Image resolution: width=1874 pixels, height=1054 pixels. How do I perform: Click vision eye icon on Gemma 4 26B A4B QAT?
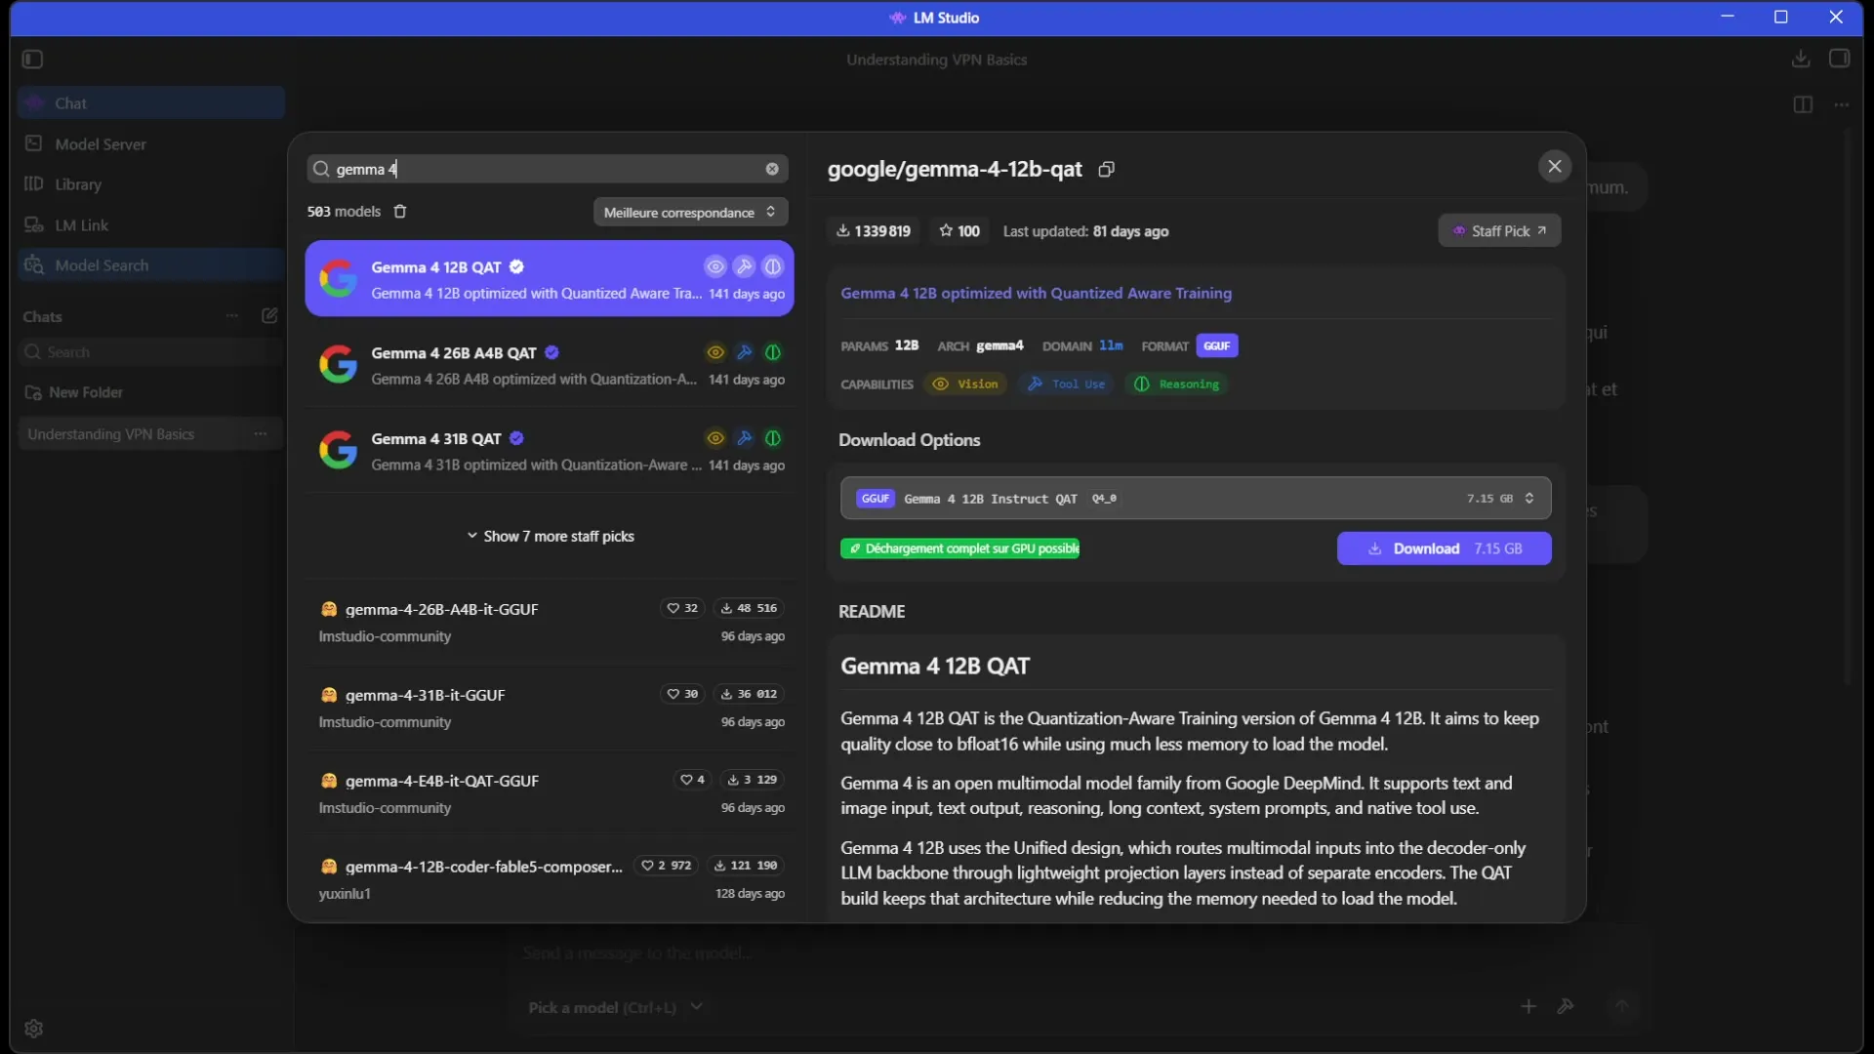pos(715,352)
